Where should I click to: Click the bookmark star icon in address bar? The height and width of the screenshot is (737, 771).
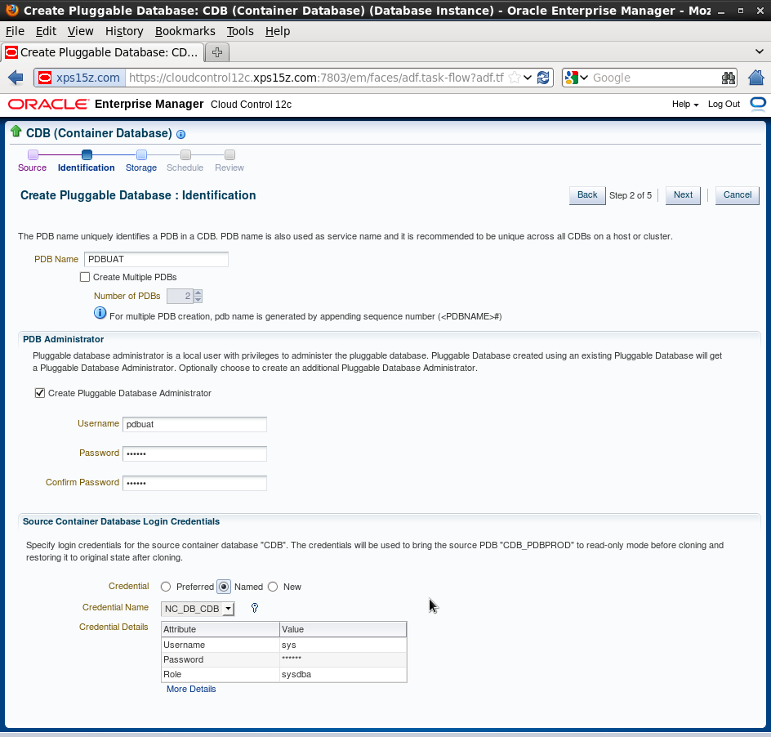pyautogui.click(x=514, y=78)
